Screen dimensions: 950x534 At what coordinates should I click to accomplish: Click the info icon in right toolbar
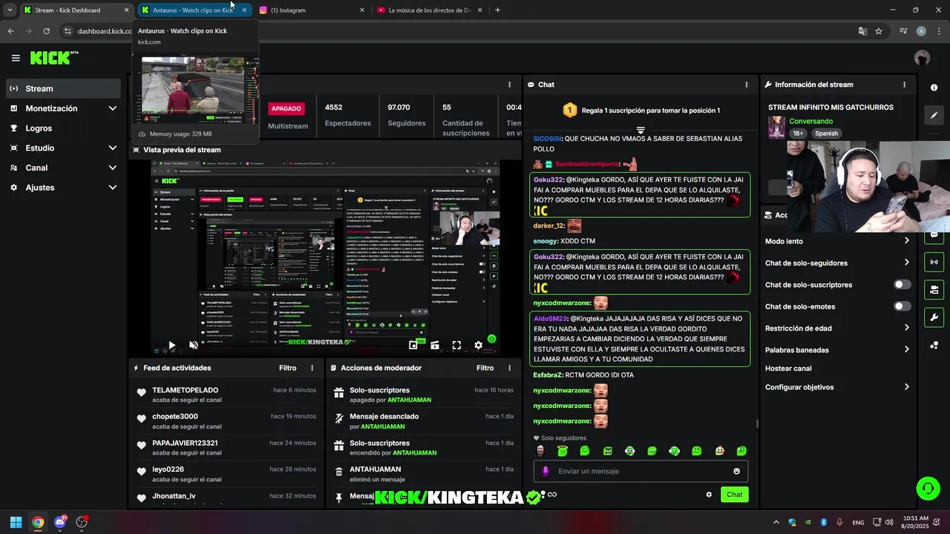934,88
